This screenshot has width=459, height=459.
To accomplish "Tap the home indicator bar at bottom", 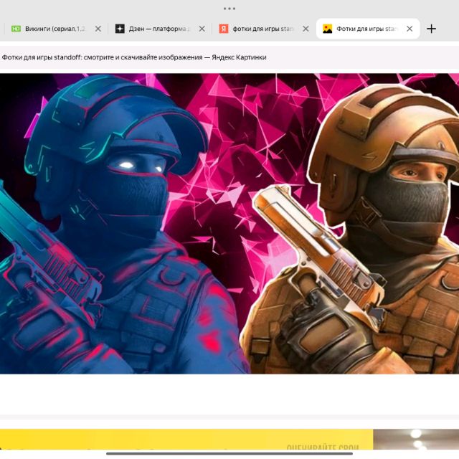I will [x=229, y=453].
